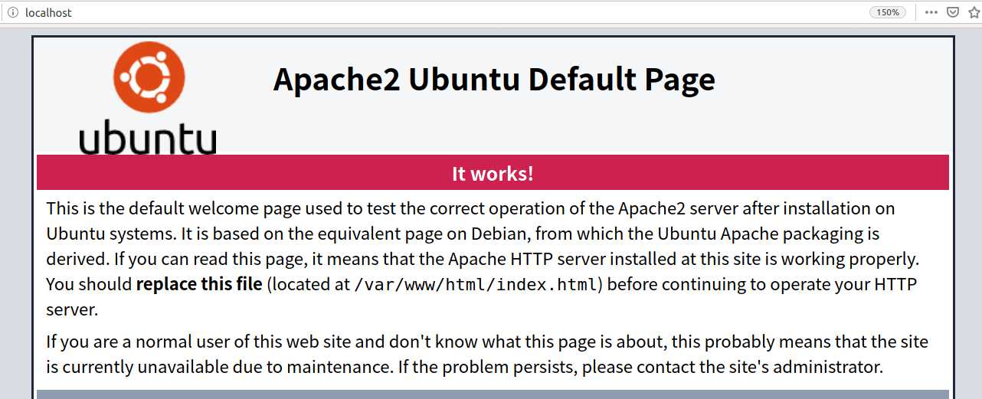Click the localhost URL in address bar
The height and width of the screenshot is (399, 982).
(x=48, y=12)
